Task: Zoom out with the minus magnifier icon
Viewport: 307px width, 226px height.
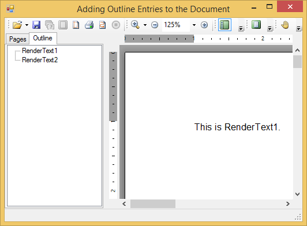Action: point(155,25)
